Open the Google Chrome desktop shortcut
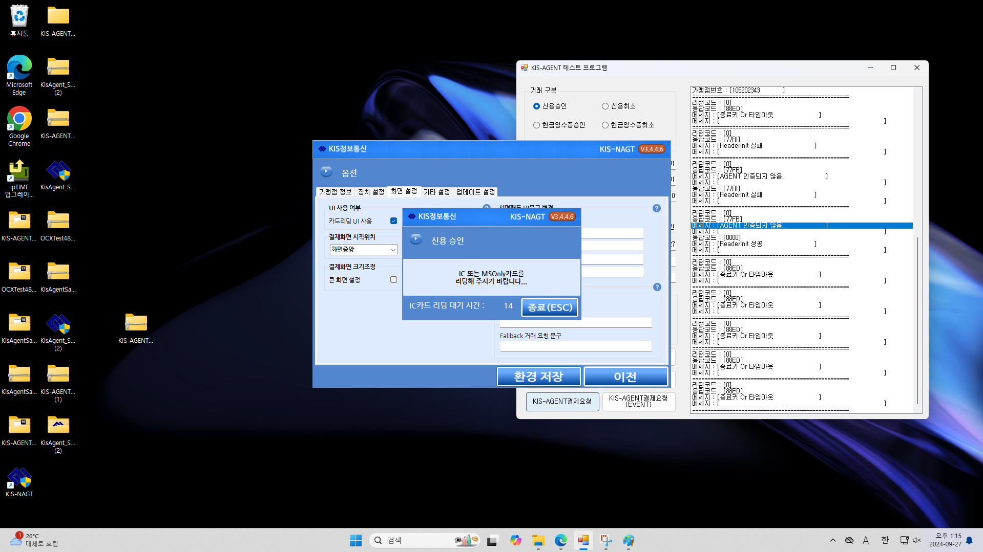 point(19,119)
